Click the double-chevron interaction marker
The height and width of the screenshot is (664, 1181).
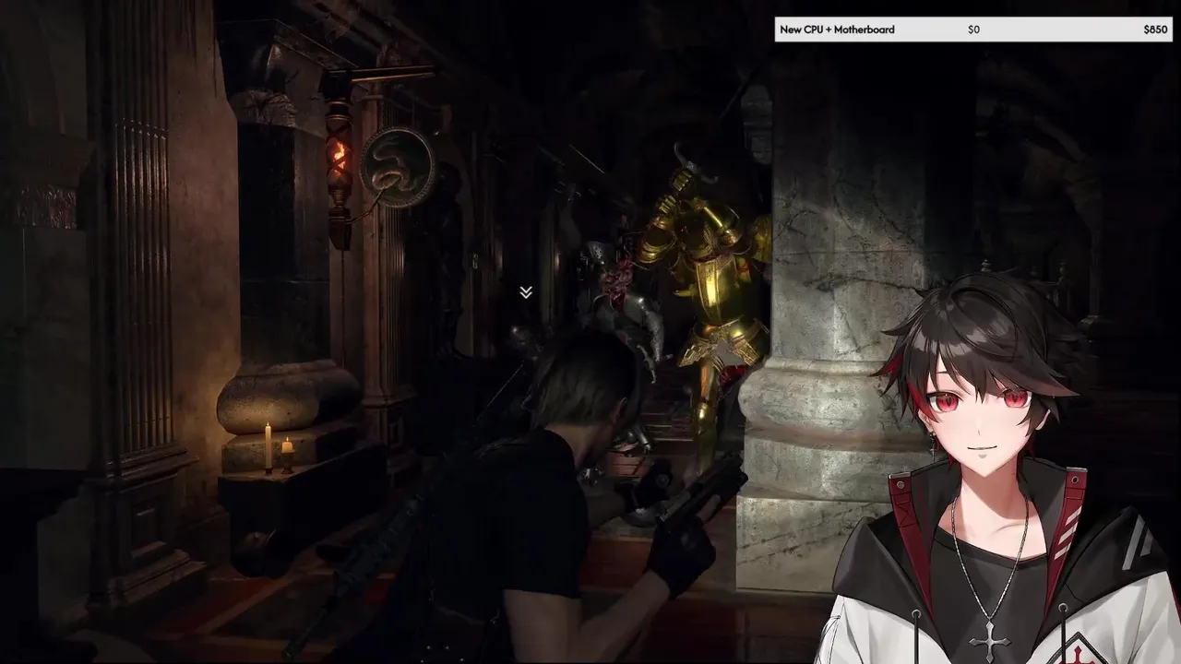click(x=526, y=292)
